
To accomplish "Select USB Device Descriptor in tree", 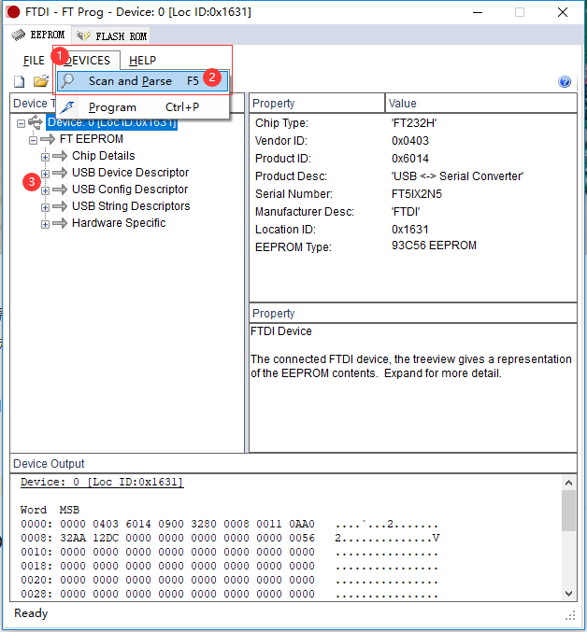I will 130,173.
